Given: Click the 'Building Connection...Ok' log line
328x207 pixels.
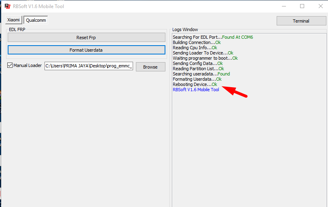Looking at the screenshot, I should [197, 42].
